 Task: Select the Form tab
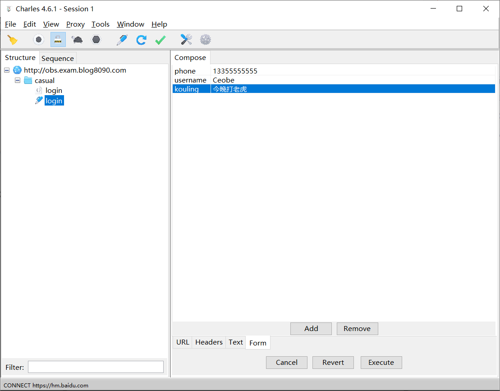[x=257, y=343]
